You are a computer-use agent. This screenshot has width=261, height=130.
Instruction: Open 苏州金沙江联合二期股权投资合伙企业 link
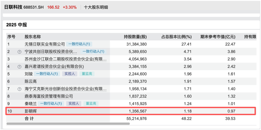point(66,59)
